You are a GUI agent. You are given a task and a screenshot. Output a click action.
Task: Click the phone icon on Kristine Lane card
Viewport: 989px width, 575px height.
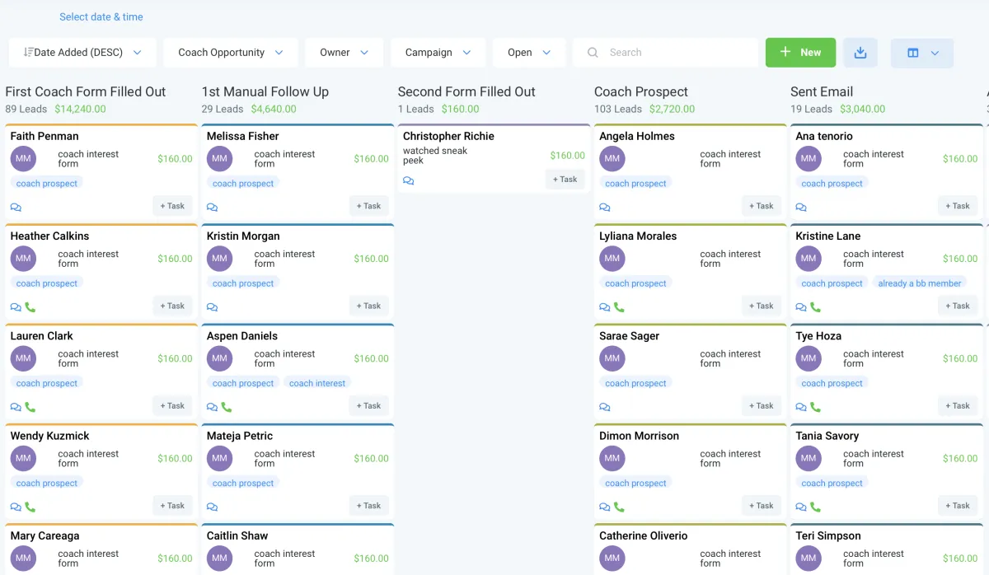click(815, 307)
